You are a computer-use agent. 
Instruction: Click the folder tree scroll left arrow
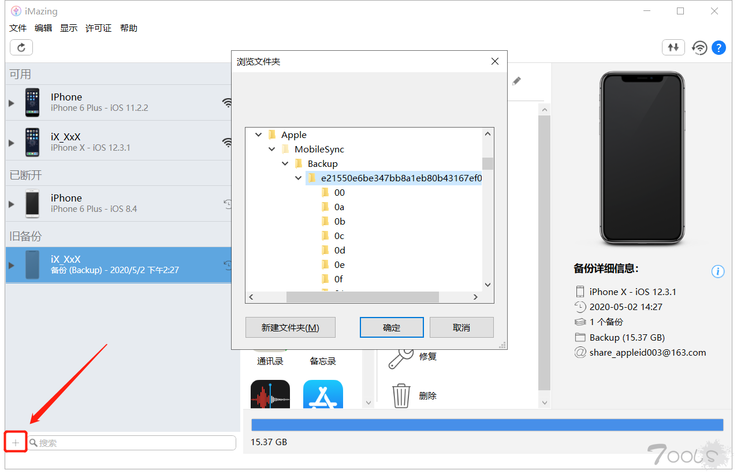tap(251, 297)
